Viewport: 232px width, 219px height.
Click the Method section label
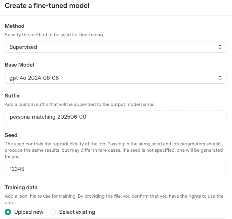(x=15, y=26)
